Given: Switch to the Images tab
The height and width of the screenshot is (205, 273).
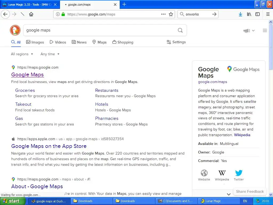Looking at the screenshot, I should [35, 42].
